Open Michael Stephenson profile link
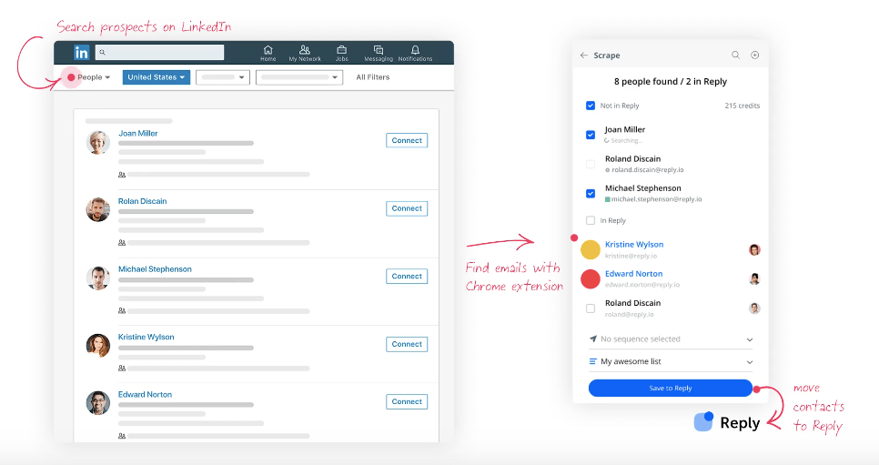The width and height of the screenshot is (879, 465). [155, 269]
